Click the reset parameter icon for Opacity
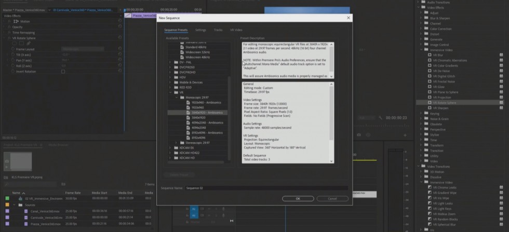Image resolution: width=509 pixels, height=232 pixels. 120,27
